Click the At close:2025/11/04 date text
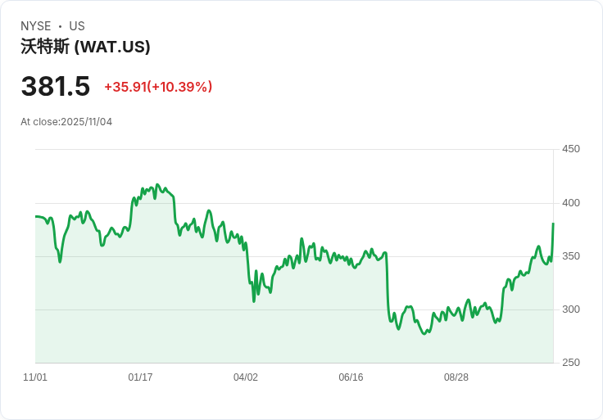The height and width of the screenshot is (420, 603). click(66, 122)
